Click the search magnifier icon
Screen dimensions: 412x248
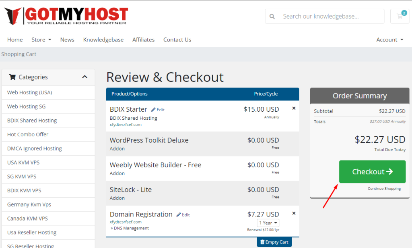[x=272, y=17]
